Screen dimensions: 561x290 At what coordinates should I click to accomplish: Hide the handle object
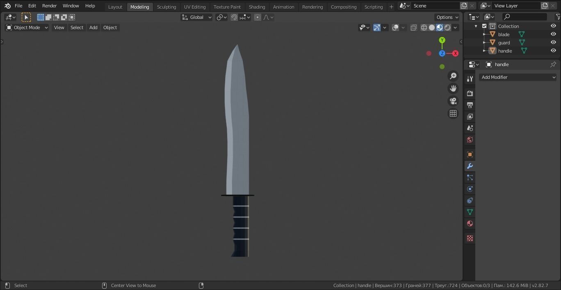coord(553,51)
